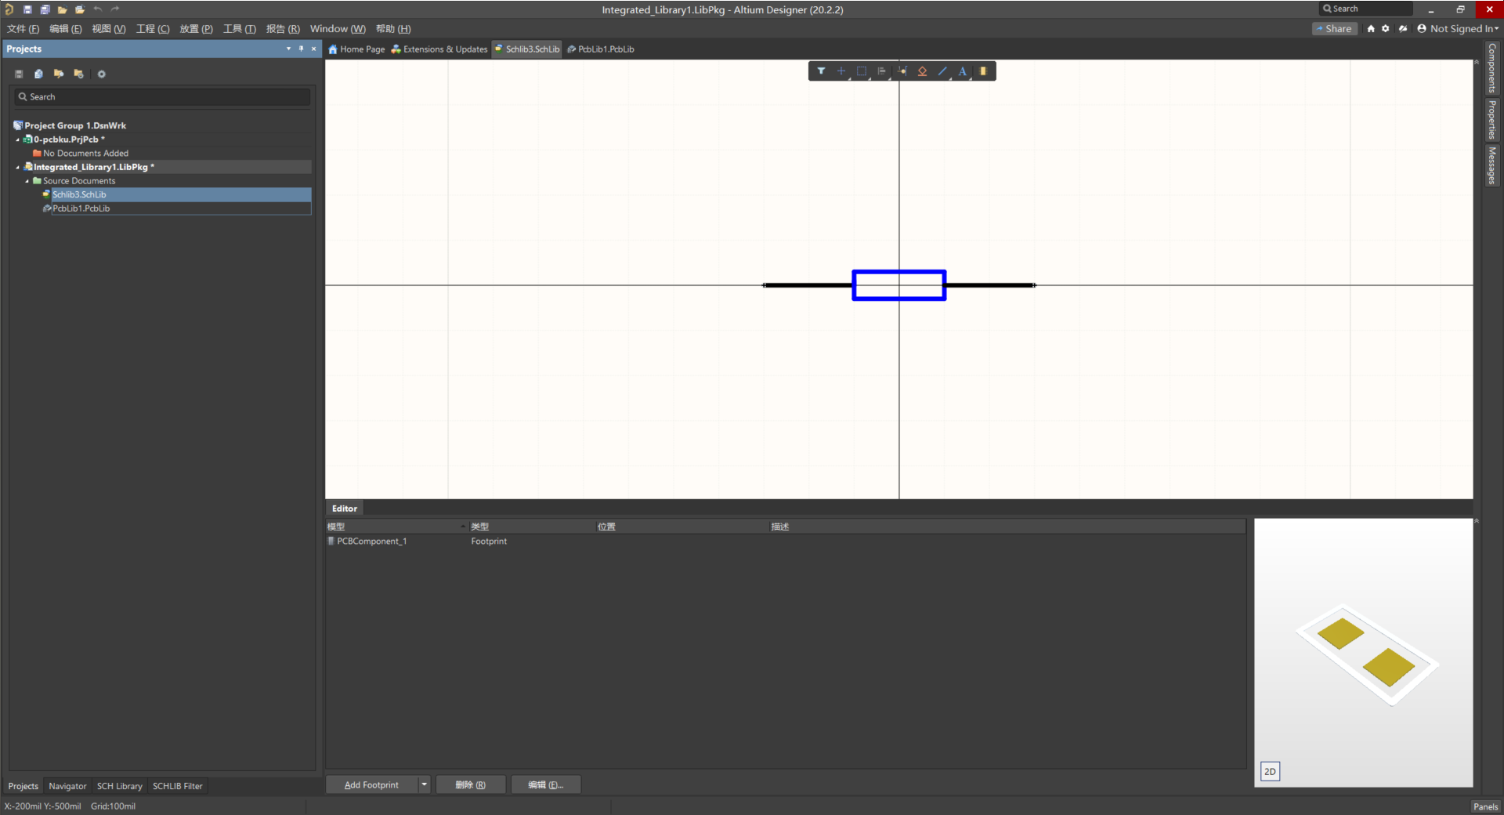Toggle the 2D preview button
This screenshot has height=815, width=1504.
(x=1270, y=771)
